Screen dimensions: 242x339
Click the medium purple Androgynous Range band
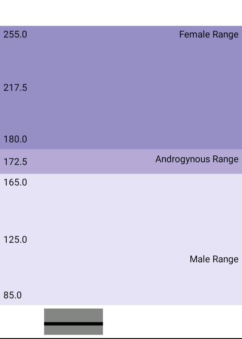(x=121, y=161)
